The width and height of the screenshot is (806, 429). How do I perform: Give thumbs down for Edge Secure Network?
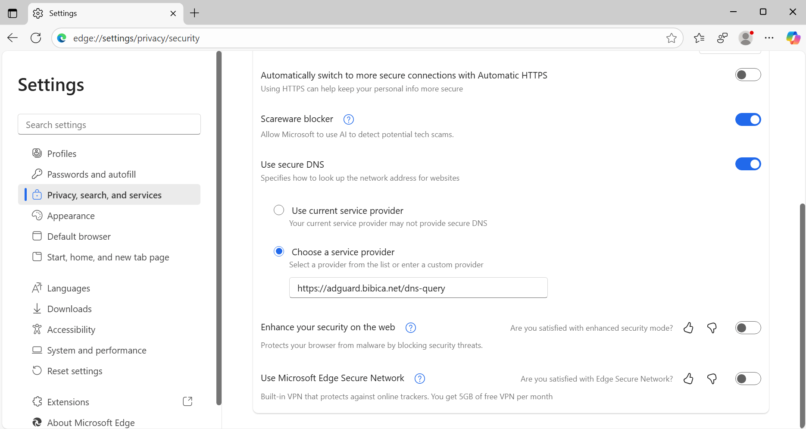[712, 379]
